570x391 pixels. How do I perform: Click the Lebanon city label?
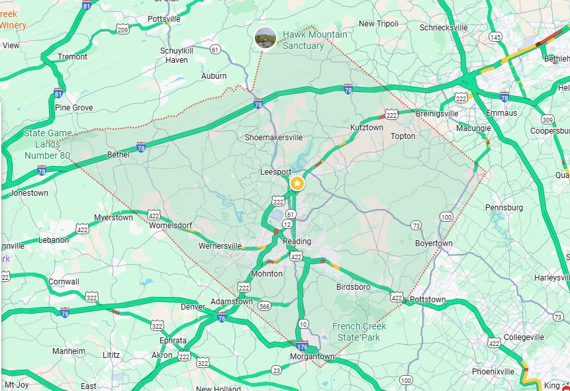54,240
